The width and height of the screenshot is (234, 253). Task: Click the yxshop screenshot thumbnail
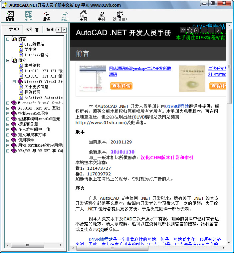click(93, 79)
